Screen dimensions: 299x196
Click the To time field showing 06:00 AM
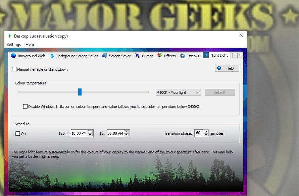pyautogui.click(x=115, y=133)
